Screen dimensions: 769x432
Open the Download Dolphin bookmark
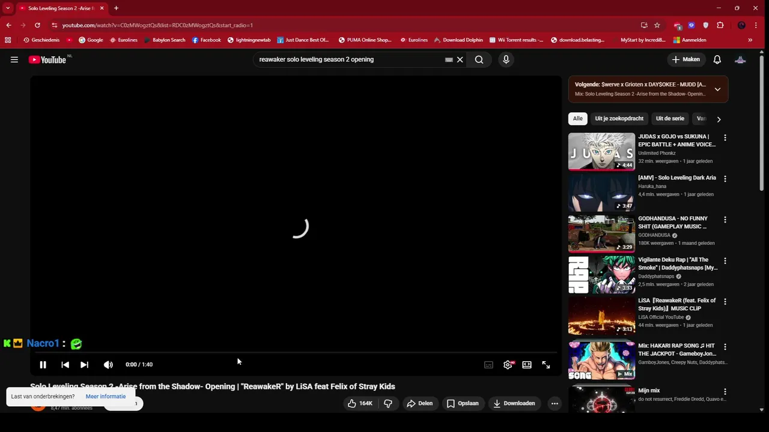point(458,40)
